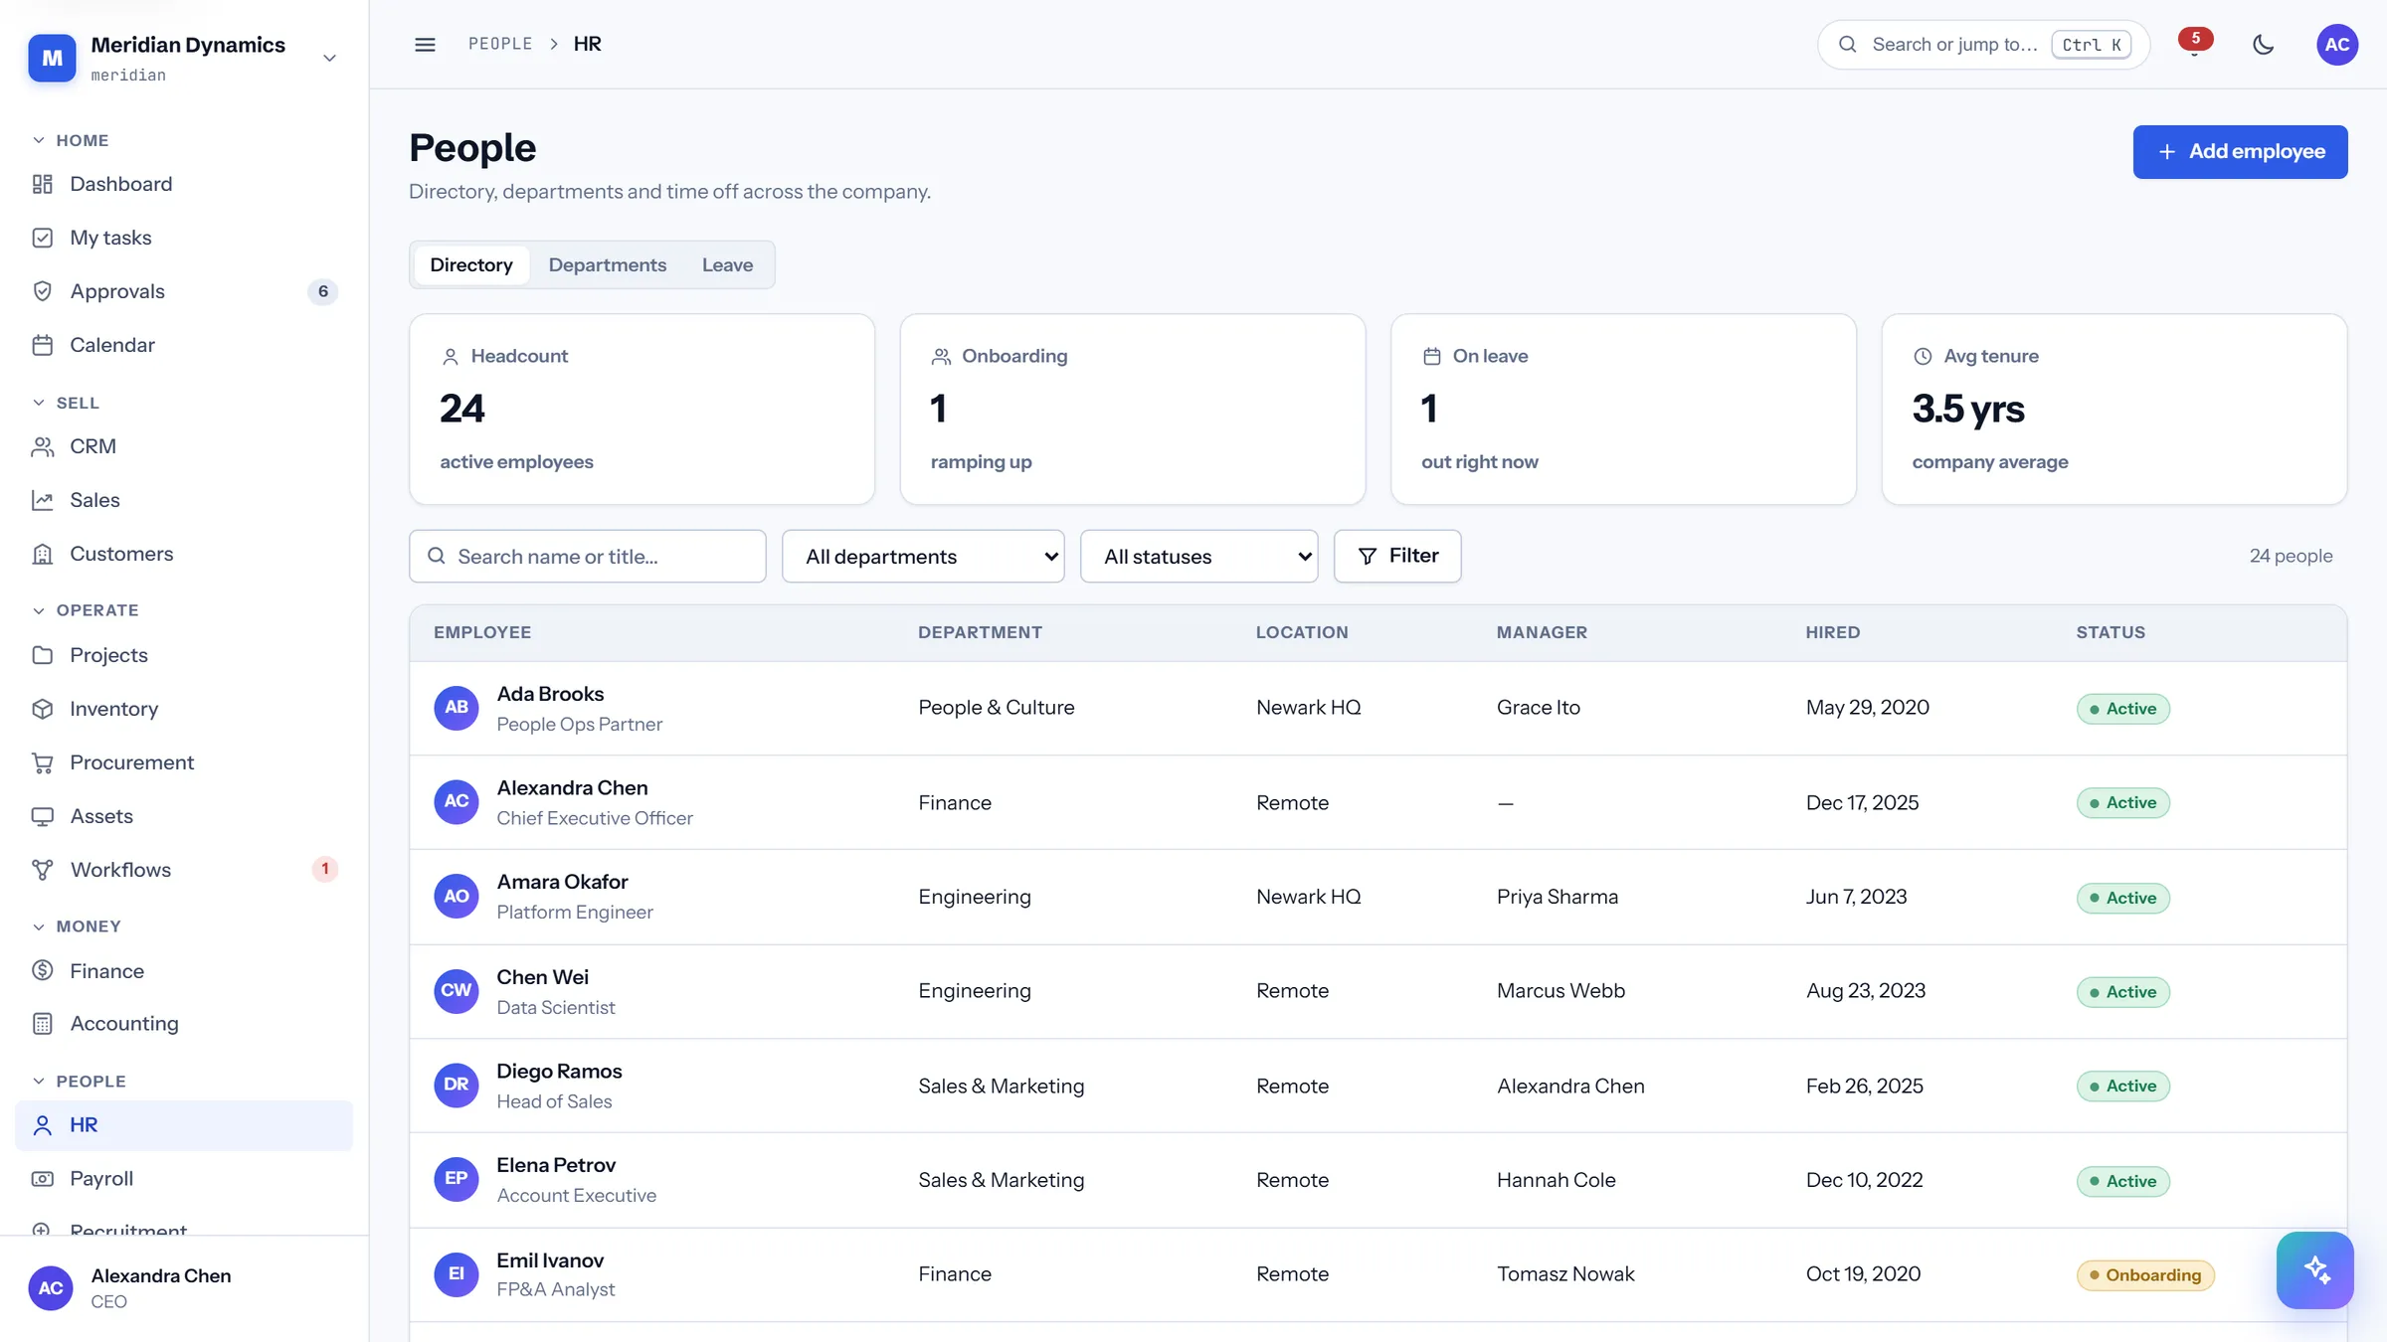Open the Assets monitor icon
Viewport: 2387px width, 1342px height.
(x=42, y=816)
